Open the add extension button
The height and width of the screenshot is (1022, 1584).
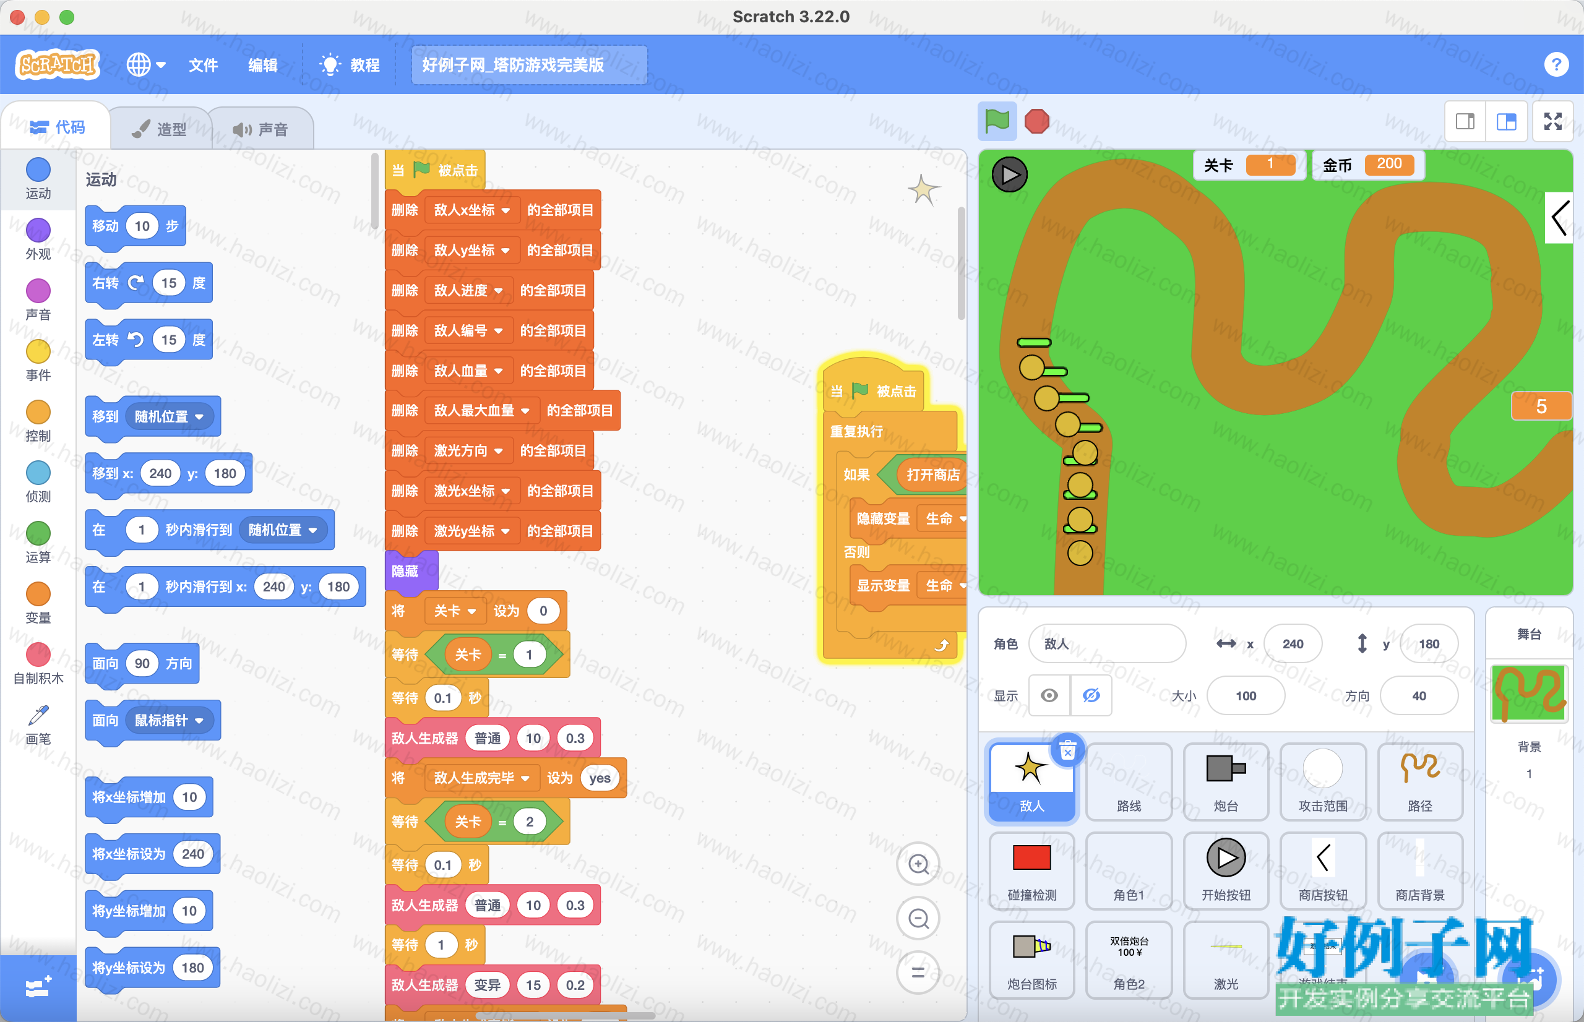[x=38, y=989]
